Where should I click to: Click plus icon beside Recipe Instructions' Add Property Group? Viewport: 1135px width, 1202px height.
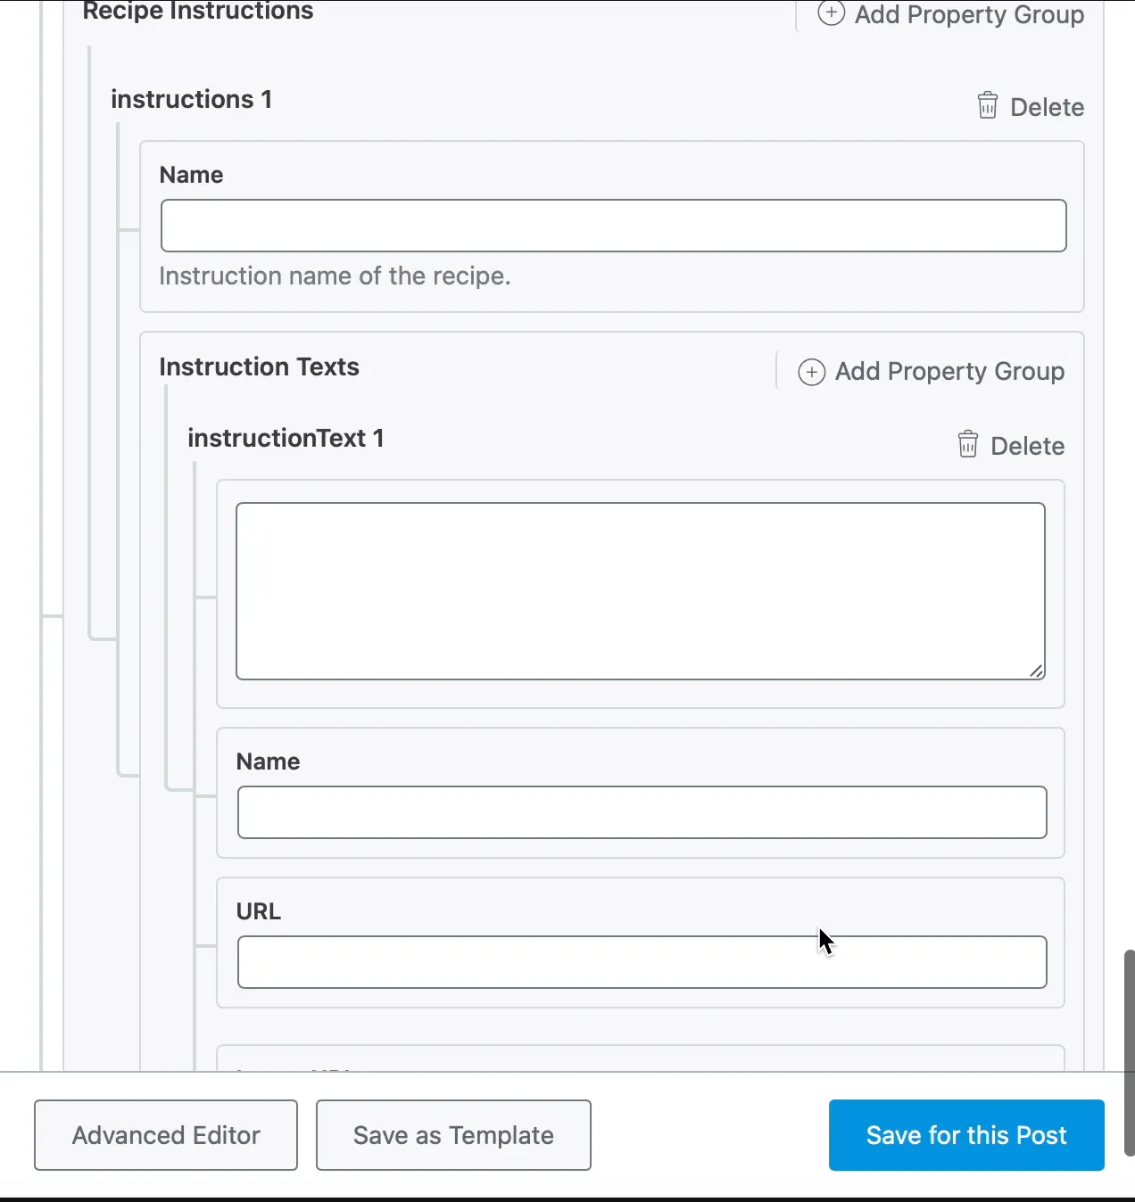(x=831, y=13)
